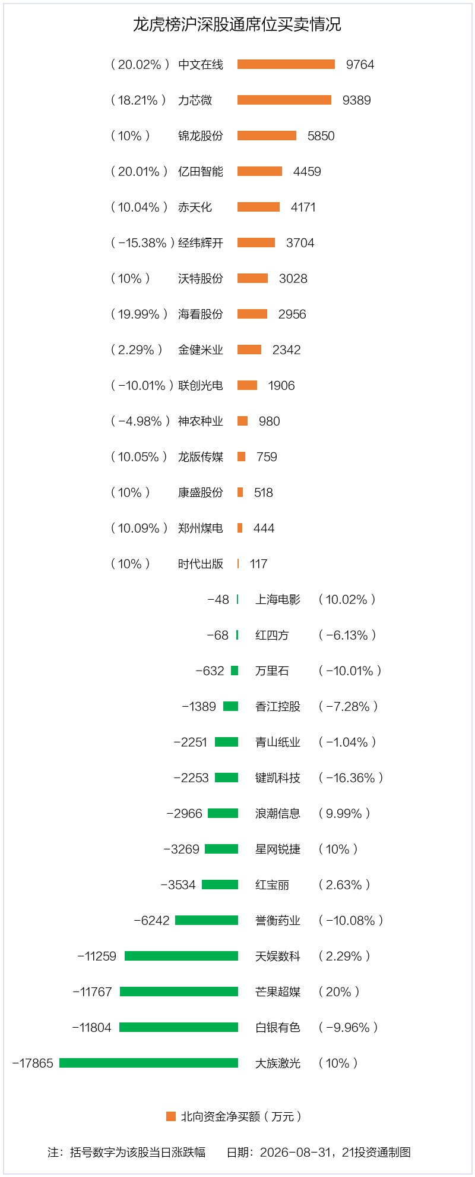
Task: Click the green bar for 大族激光
Action: 149,1063
